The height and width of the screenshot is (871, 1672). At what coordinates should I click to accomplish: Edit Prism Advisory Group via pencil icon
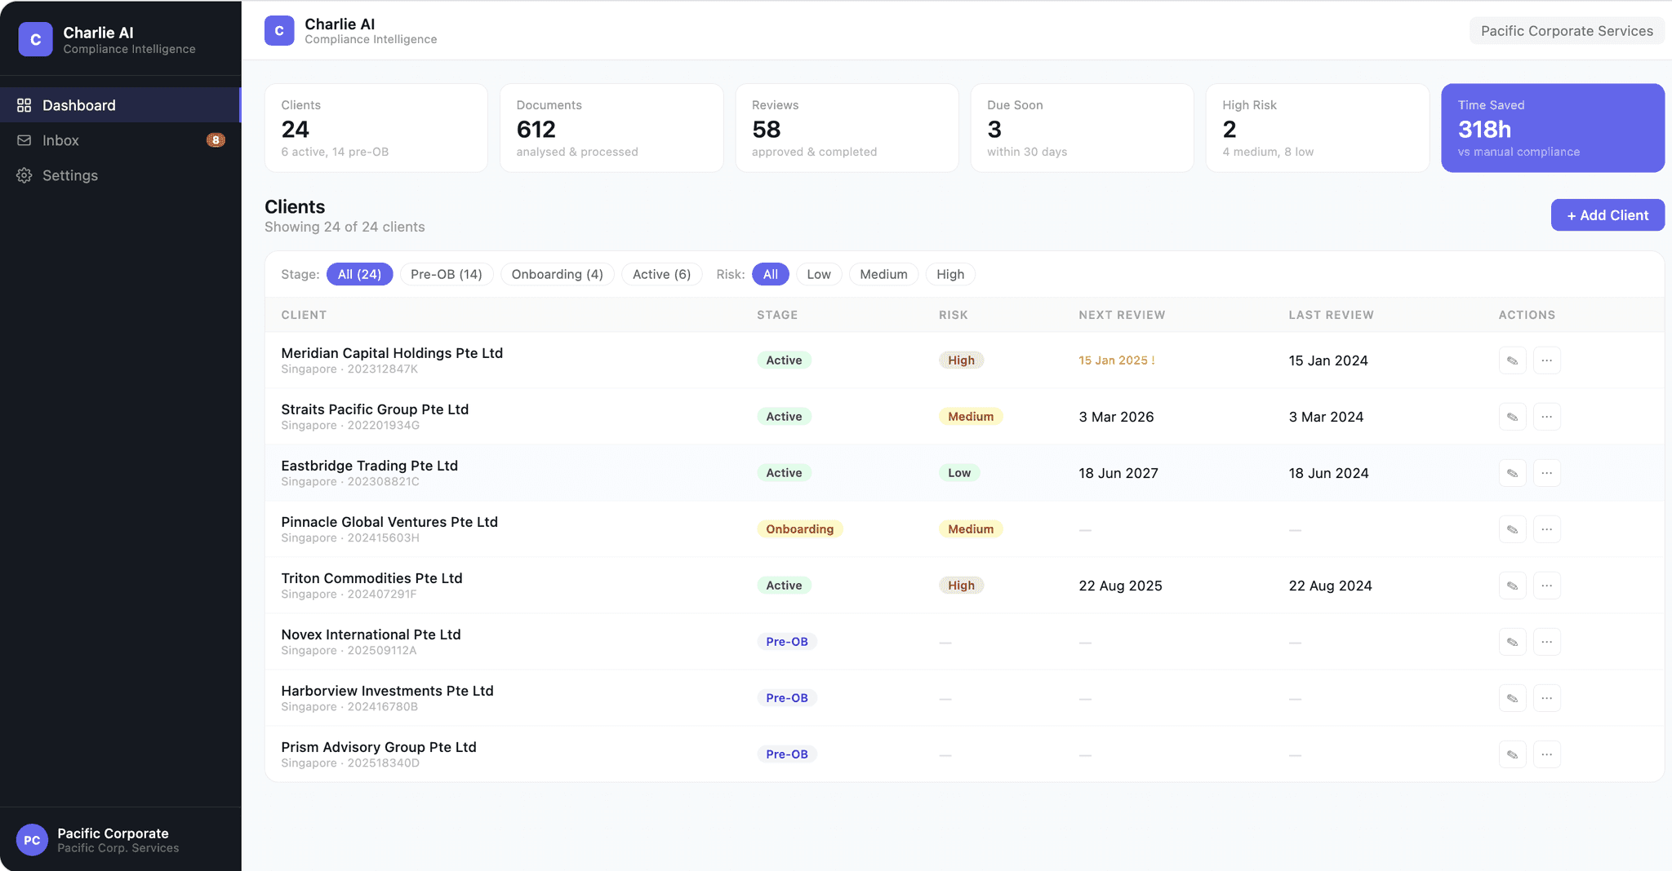(x=1512, y=754)
